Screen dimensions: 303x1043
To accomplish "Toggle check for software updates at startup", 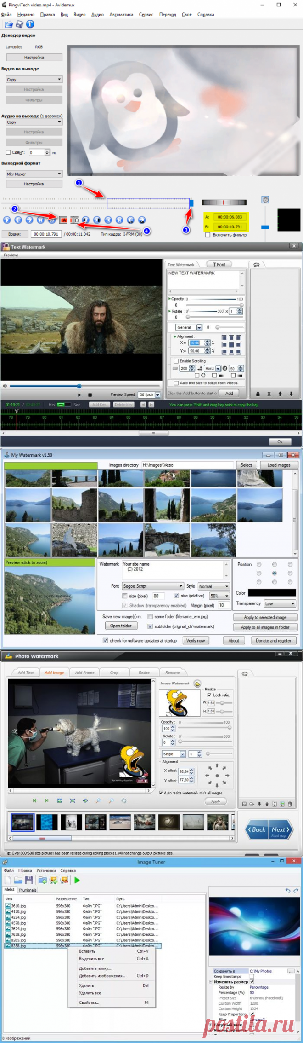I will [x=106, y=640].
